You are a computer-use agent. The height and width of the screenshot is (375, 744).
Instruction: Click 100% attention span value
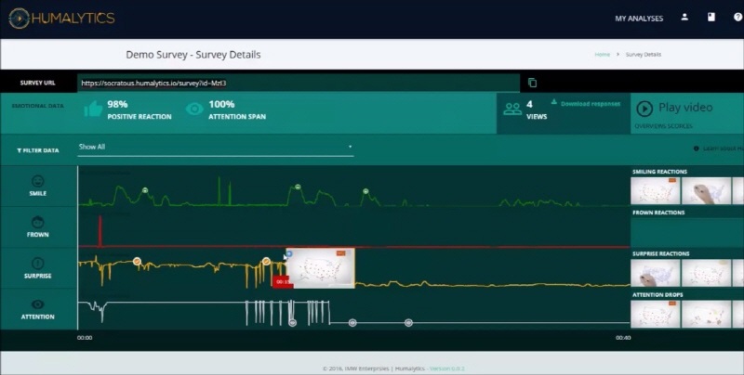(x=221, y=104)
